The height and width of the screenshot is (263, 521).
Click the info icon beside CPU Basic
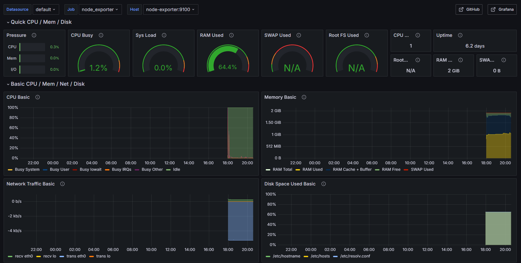pos(38,97)
